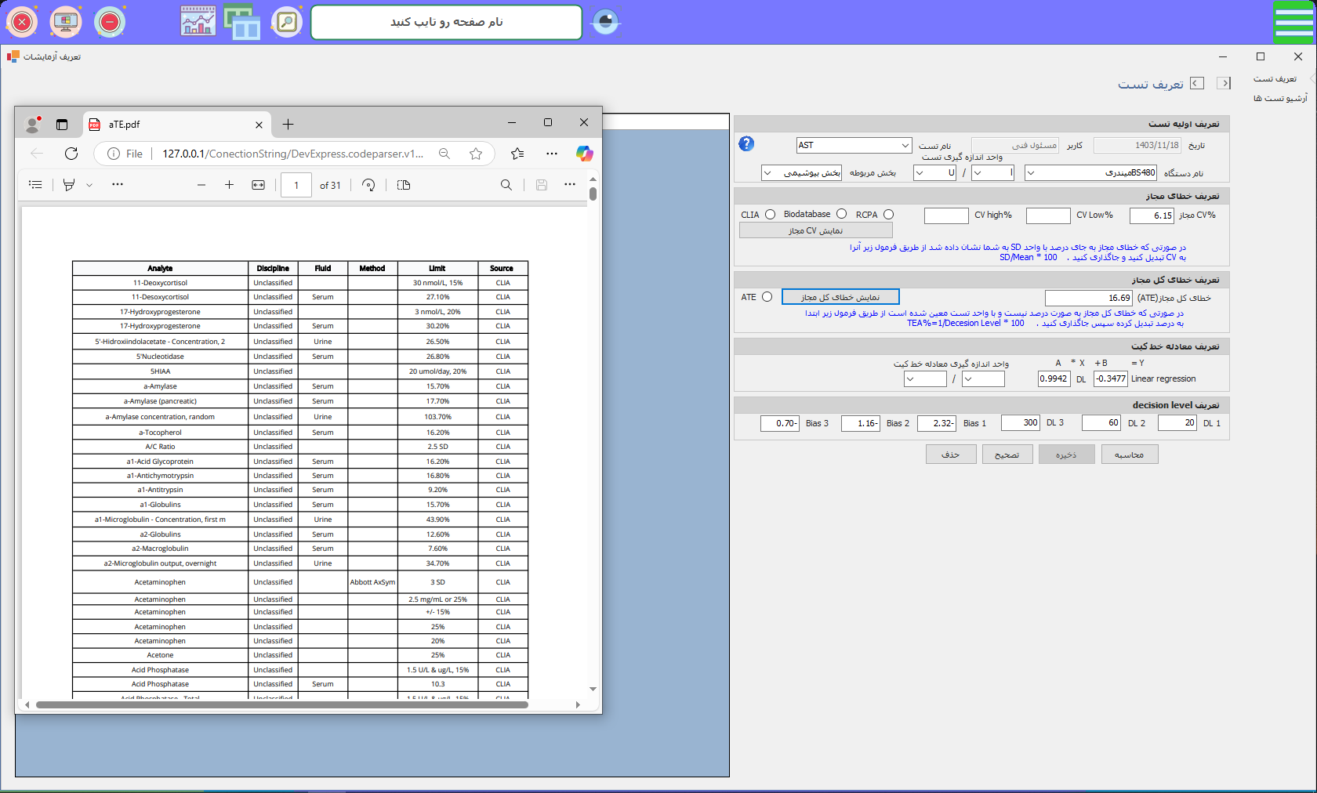
Task: Refresh the aTE.pdf browser page
Action: [71, 154]
